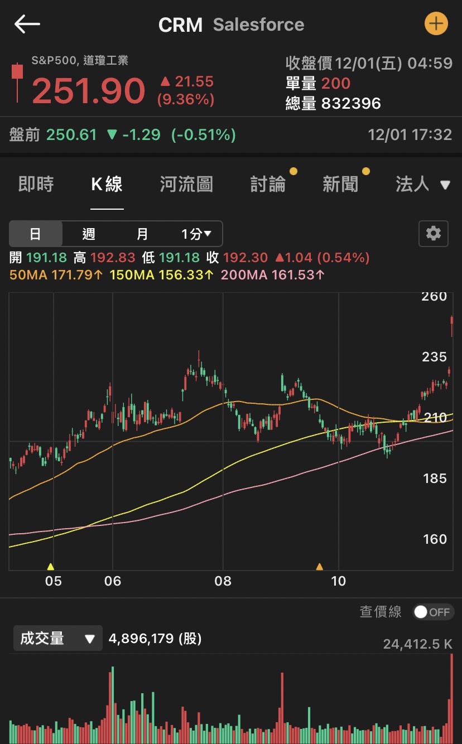Tap the 總量 832396 volume value
The width and height of the screenshot is (462, 744).
(334, 103)
